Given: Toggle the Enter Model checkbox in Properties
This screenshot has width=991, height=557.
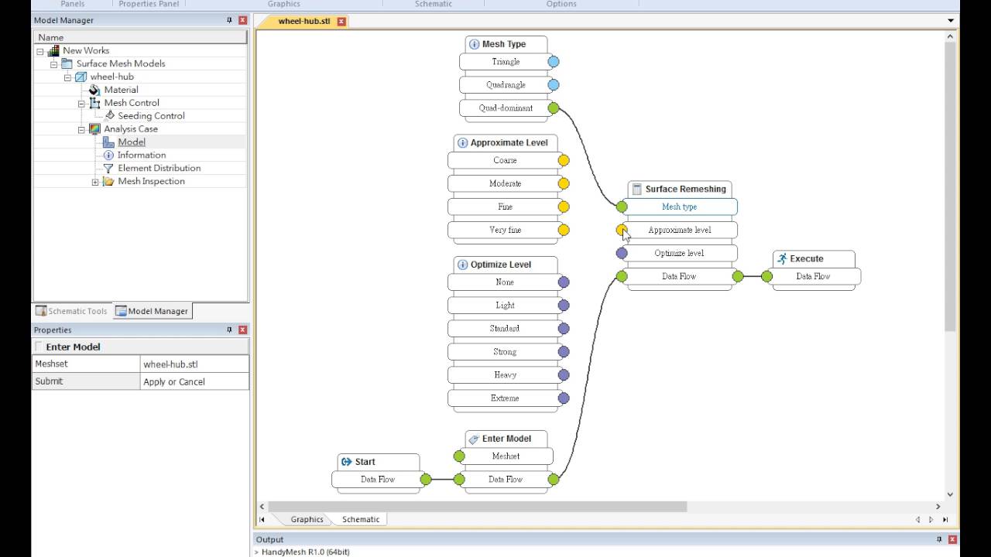Looking at the screenshot, I should pos(39,347).
